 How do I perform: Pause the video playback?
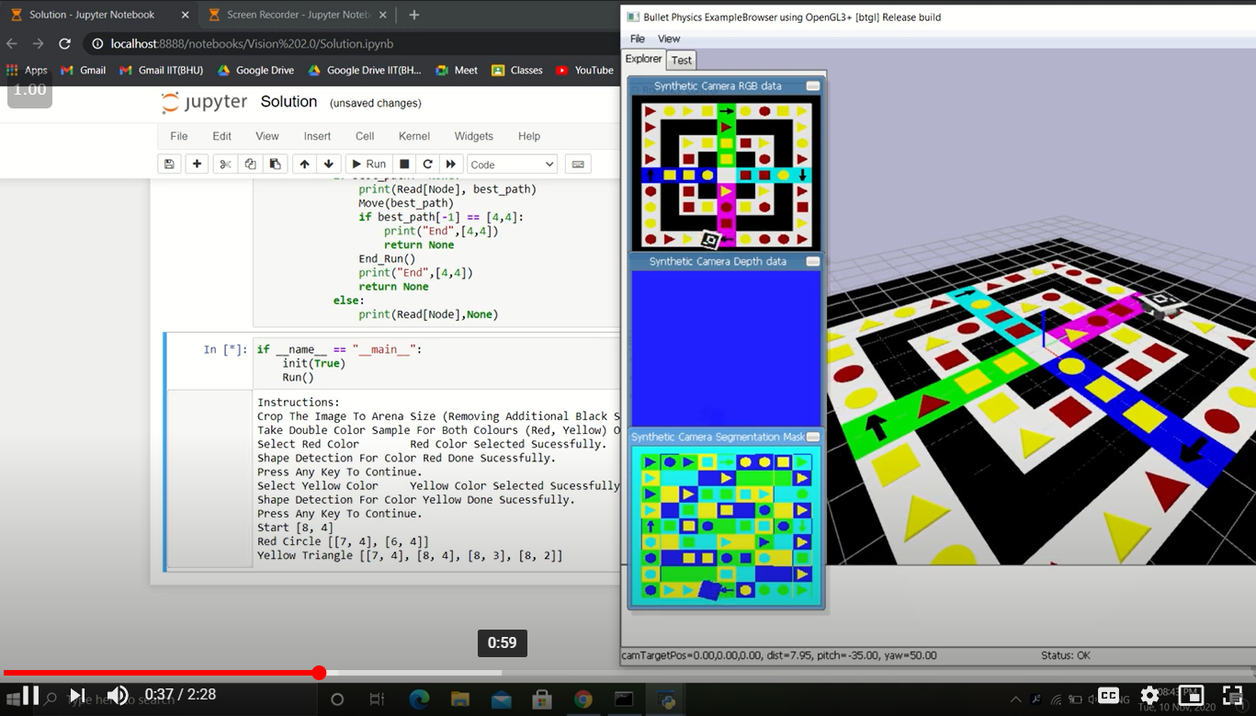29,696
